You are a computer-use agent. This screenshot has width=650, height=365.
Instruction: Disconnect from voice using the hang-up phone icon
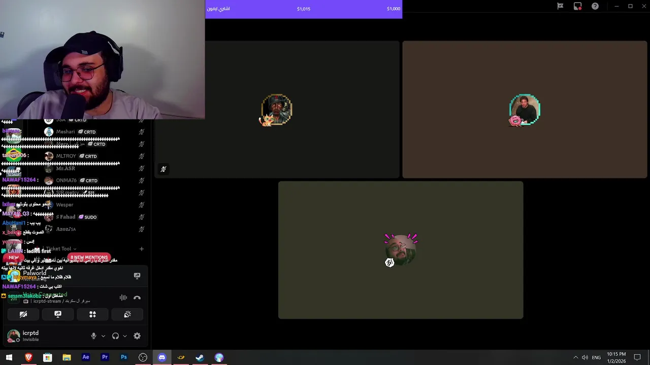click(x=137, y=298)
